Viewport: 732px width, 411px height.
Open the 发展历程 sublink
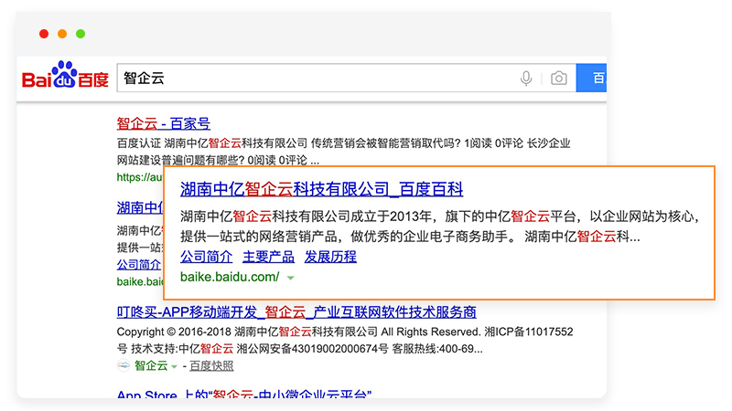tap(330, 257)
